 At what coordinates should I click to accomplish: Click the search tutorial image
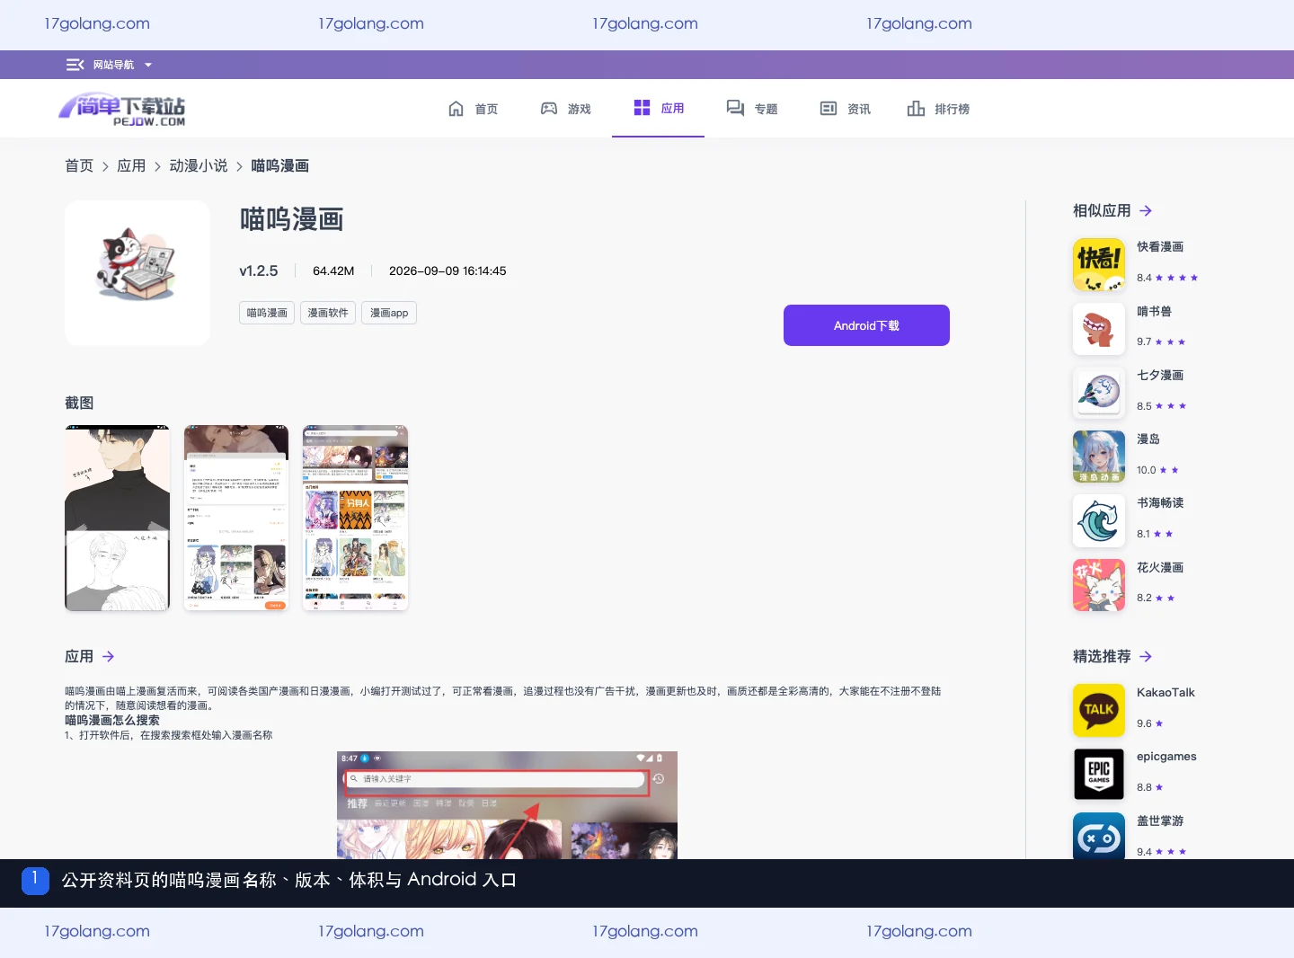pyautogui.click(x=507, y=805)
